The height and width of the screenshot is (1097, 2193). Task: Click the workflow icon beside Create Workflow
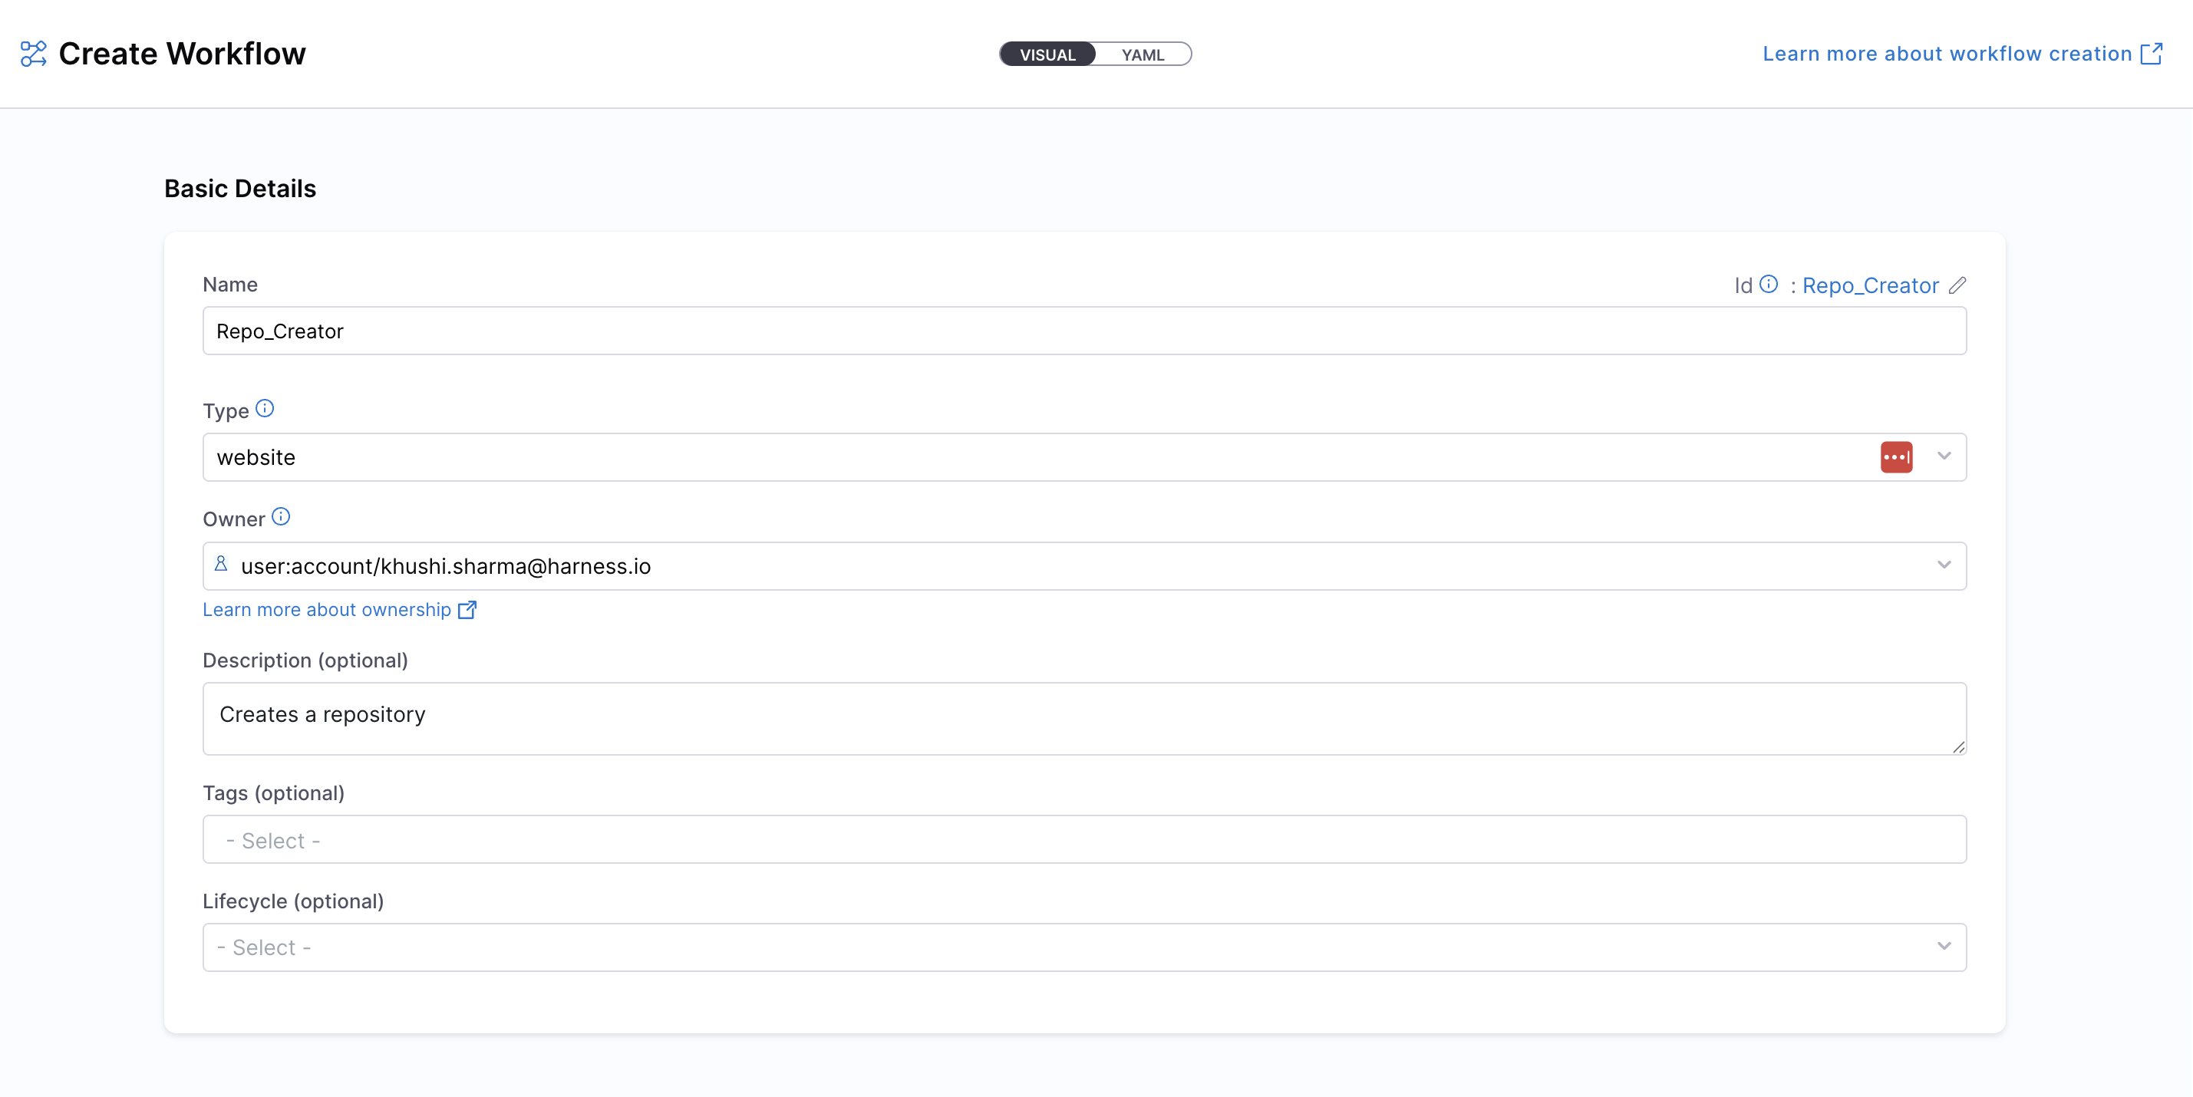point(33,54)
